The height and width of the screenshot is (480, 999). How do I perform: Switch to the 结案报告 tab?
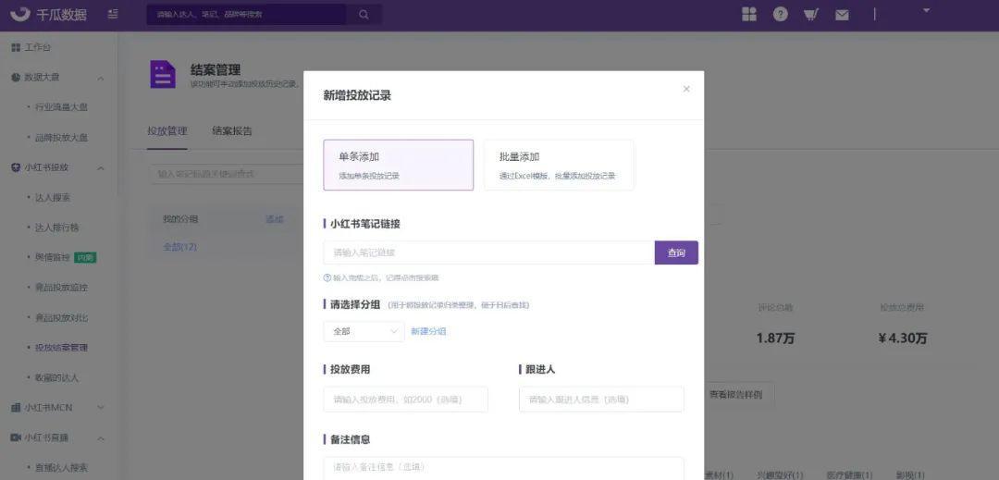point(232,131)
